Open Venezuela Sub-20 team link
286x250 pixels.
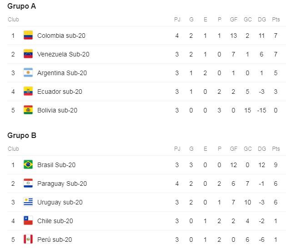point(63,54)
